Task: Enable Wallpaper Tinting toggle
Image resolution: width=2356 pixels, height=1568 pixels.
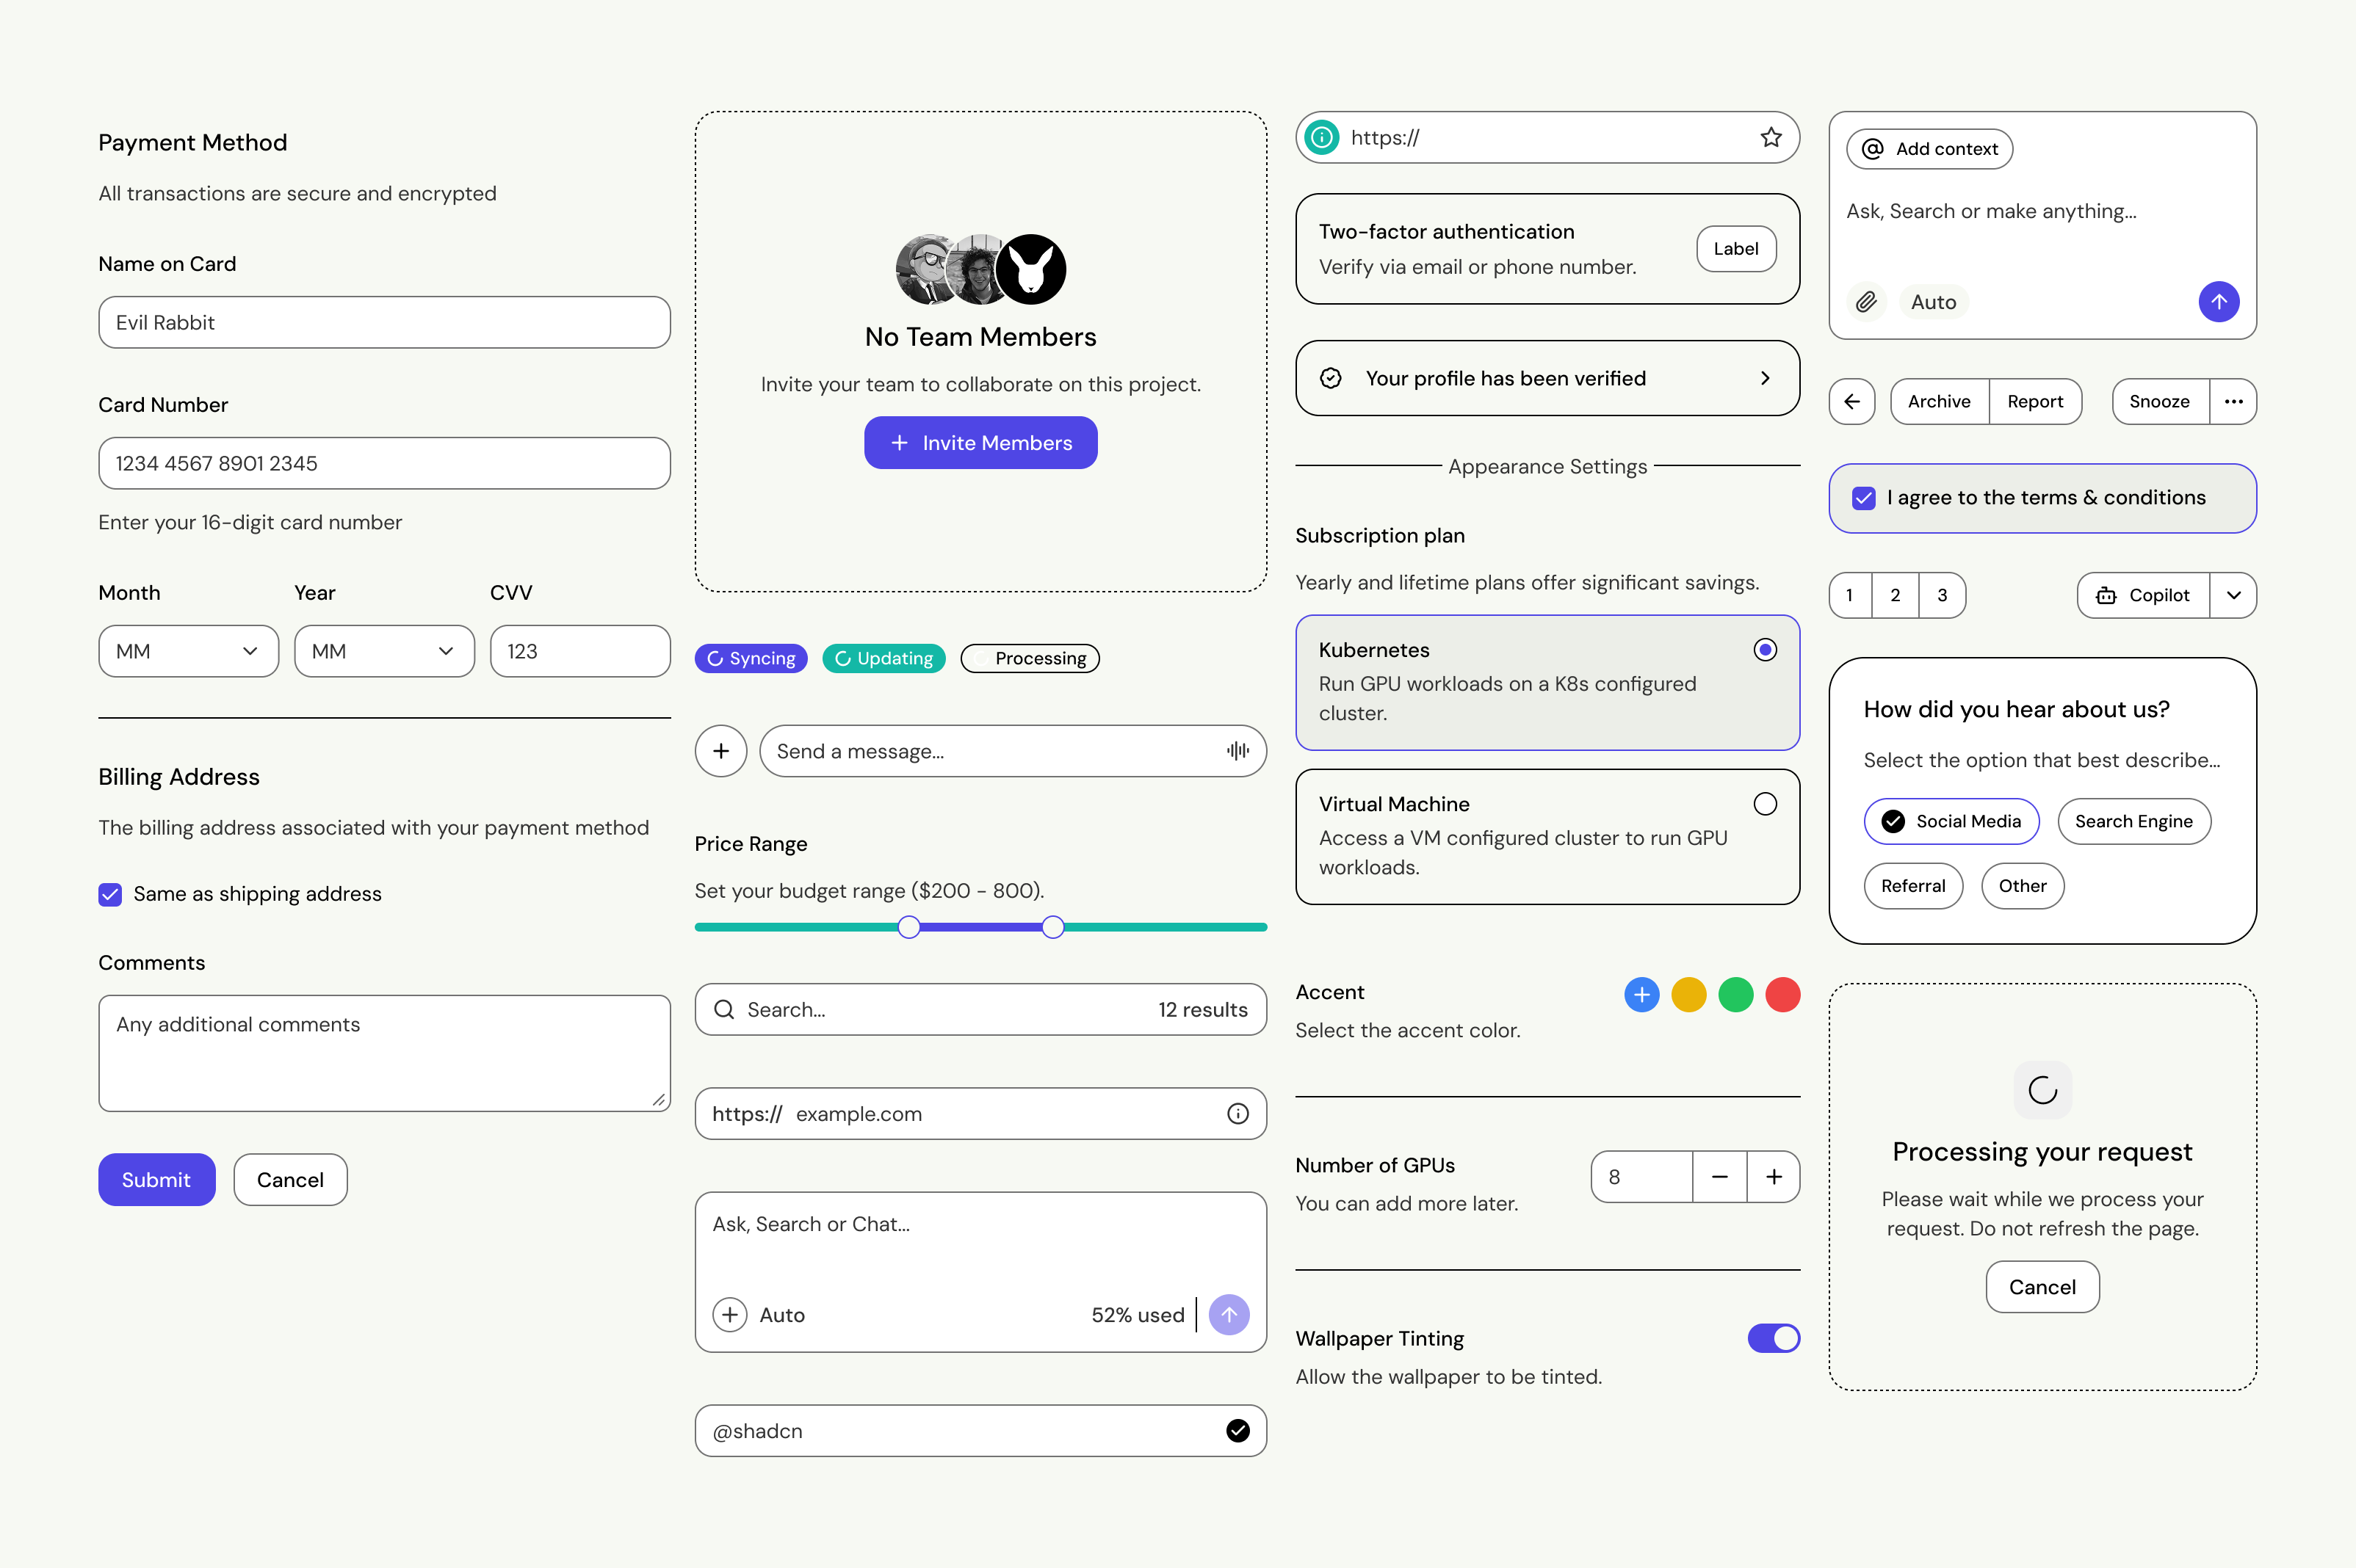Action: [x=1773, y=1338]
